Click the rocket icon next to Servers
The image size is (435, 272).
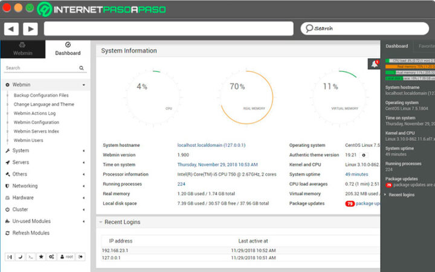(x=7, y=163)
